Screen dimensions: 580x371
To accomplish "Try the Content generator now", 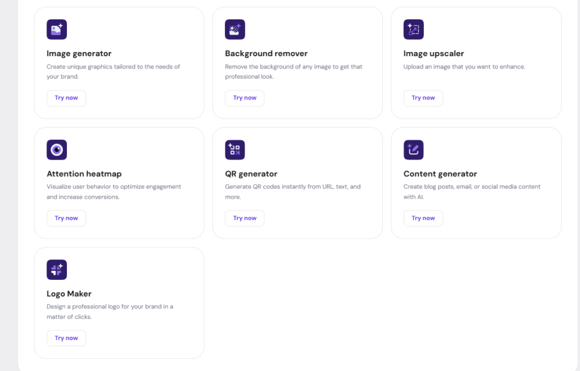I will click(x=423, y=218).
